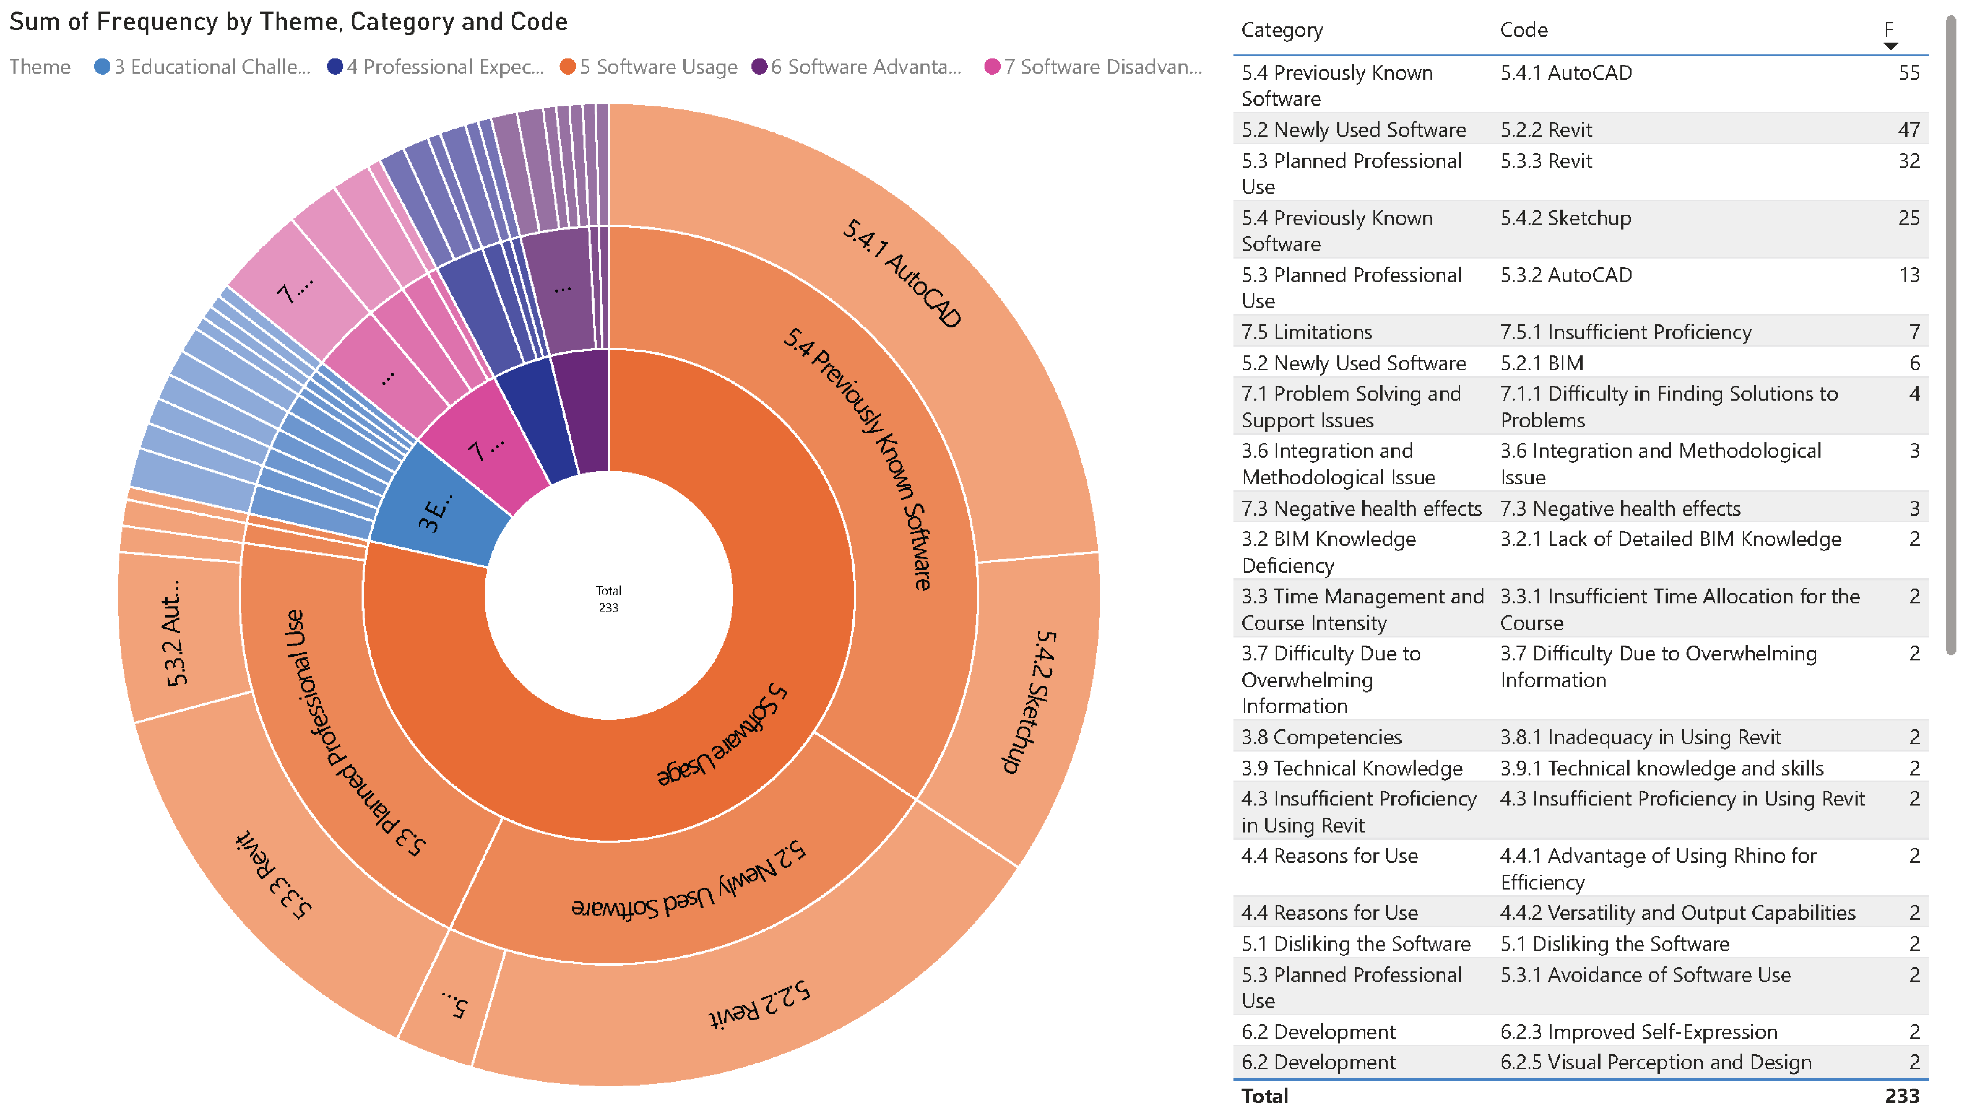This screenshot has width=1965, height=1113.
Task: Click '7.5.1 Insufficient Proficiency' in table
Action: [x=1625, y=332]
